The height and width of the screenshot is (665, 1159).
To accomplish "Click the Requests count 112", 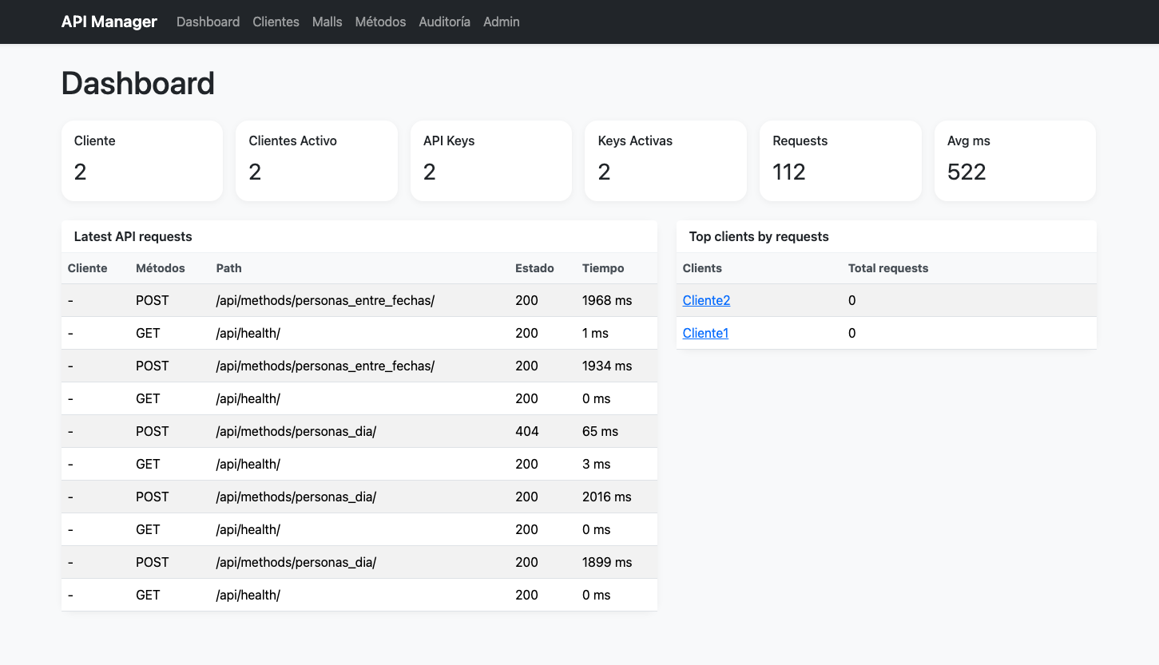I will (x=789, y=172).
